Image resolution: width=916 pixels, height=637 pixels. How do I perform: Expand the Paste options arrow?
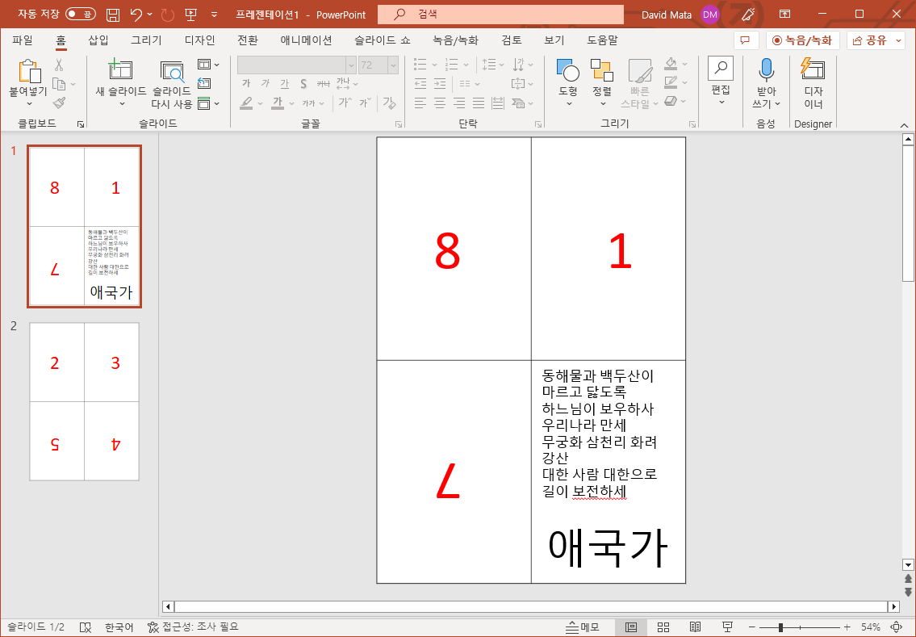(x=29, y=104)
